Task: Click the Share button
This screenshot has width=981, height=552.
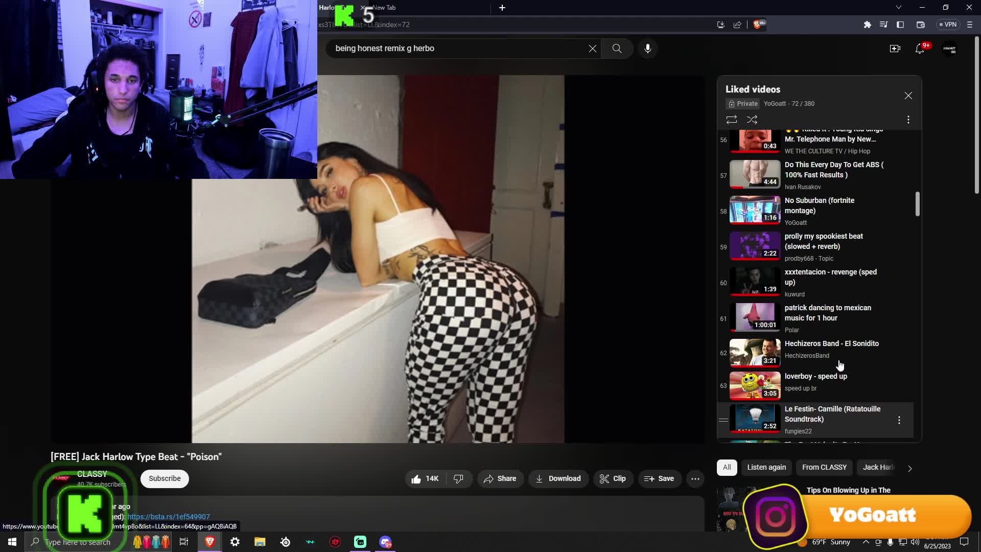Action: [500, 479]
